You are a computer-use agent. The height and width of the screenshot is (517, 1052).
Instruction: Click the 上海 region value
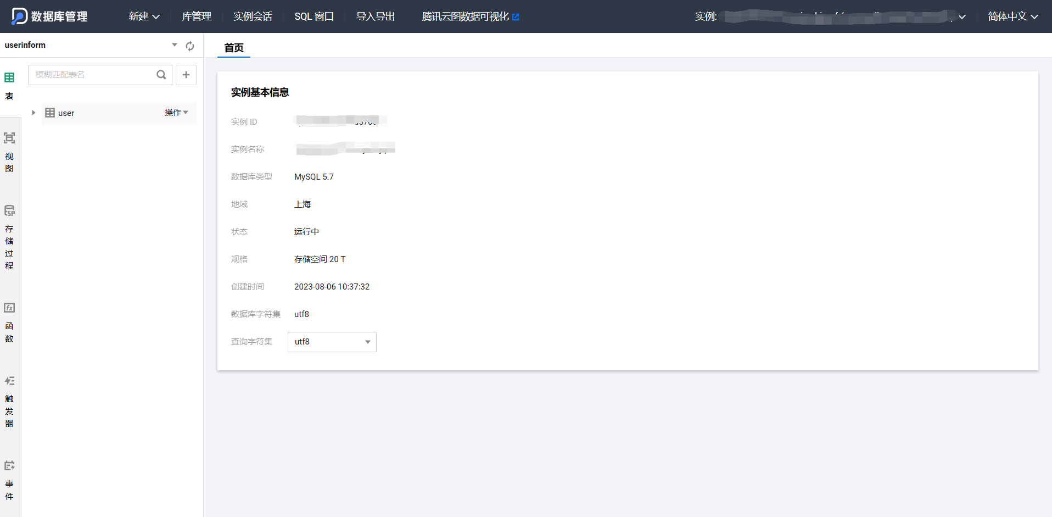point(303,204)
